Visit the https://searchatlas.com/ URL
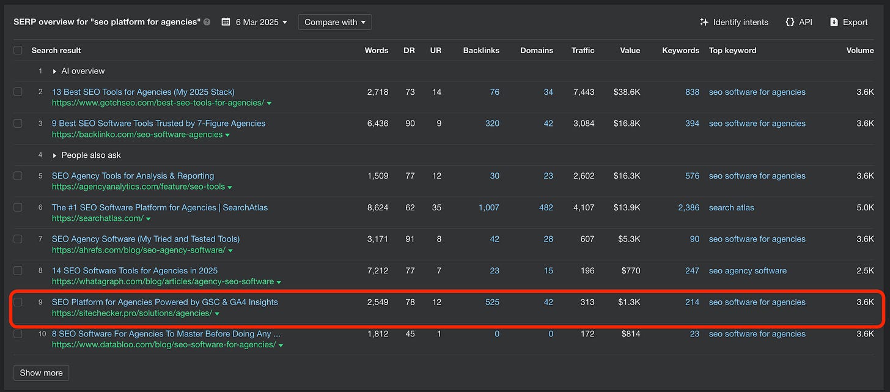The image size is (890, 392). (98, 218)
